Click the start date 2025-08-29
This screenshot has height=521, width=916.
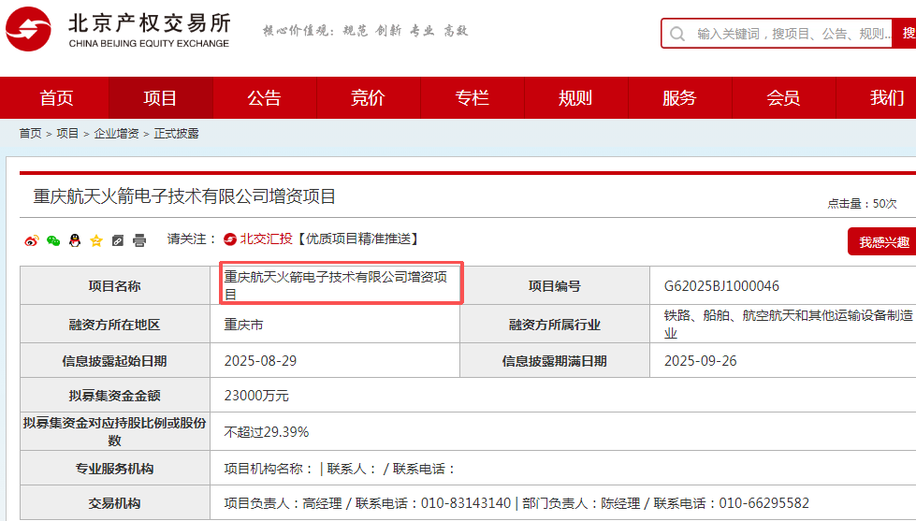[x=260, y=361]
